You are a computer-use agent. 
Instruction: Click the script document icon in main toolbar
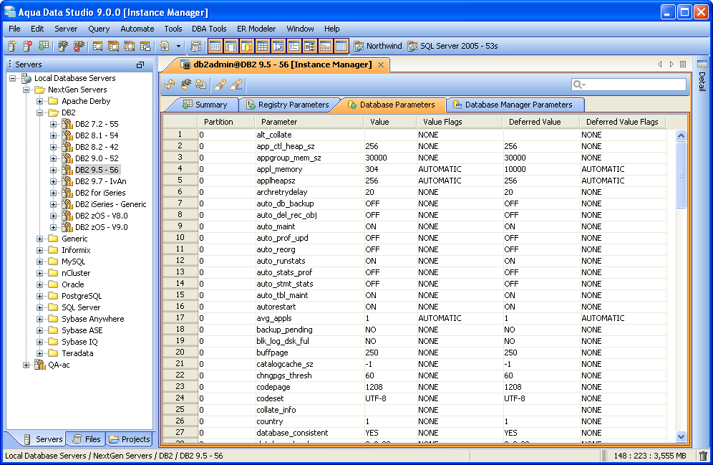coord(165,46)
